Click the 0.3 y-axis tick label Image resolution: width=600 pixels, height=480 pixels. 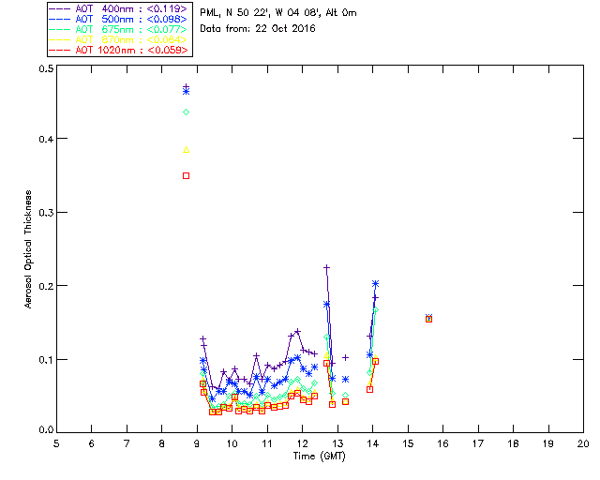(x=46, y=212)
